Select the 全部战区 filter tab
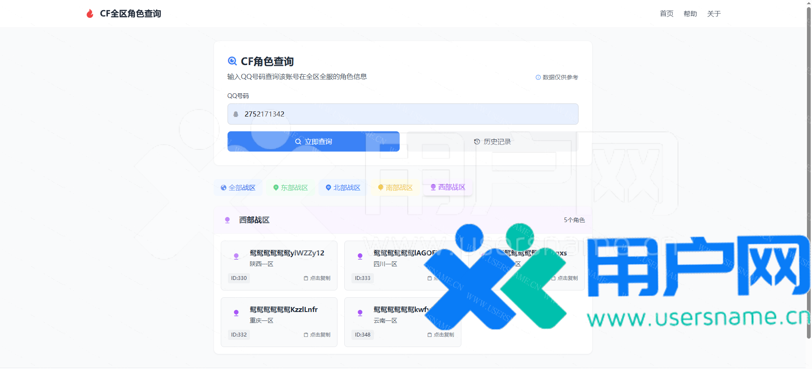Screen dimensions: 812x369 coord(238,187)
